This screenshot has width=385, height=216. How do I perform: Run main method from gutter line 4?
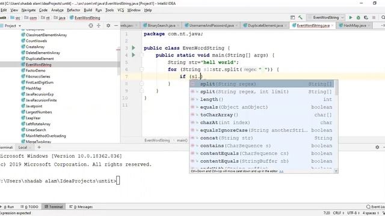coord(134,55)
